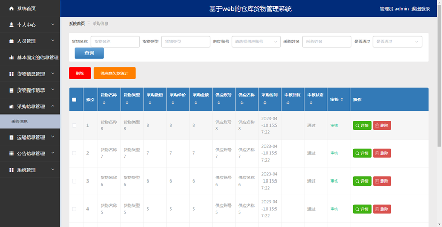
Task: Select 采购信息 submenu item
Action: pyautogui.click(x=30, y=121)
